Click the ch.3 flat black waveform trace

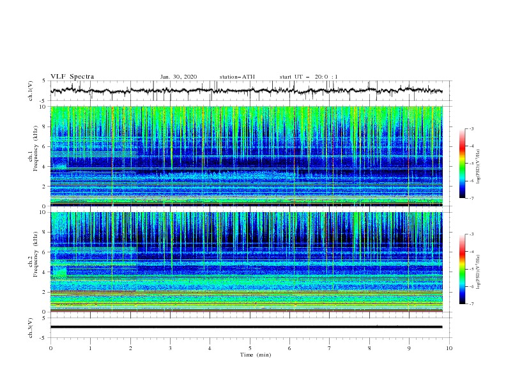click(246, 327)
